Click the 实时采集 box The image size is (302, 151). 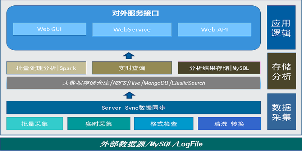pos(99,124)
